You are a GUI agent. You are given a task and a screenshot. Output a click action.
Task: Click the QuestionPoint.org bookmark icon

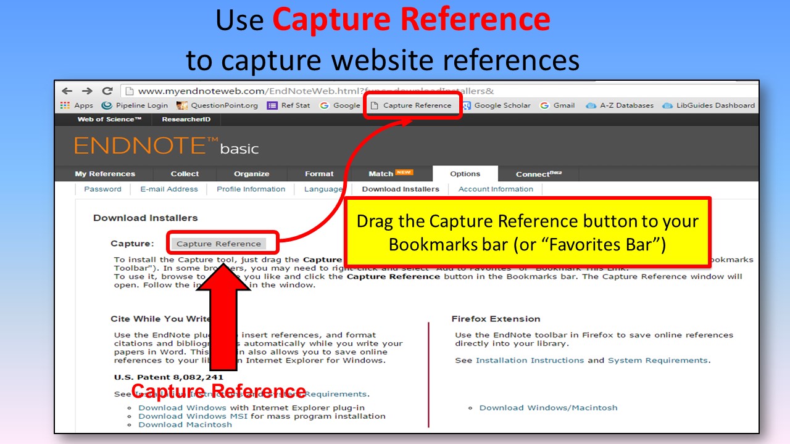click(x=181, y=105)
